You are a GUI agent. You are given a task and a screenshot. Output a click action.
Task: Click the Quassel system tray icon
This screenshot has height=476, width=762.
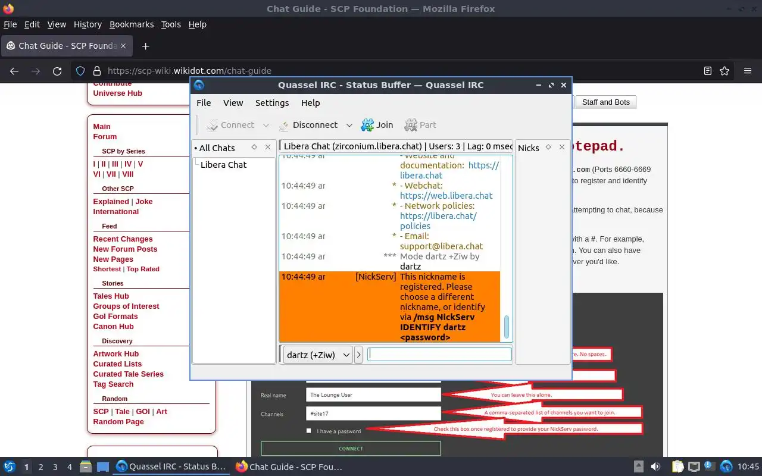click(726, 467)
